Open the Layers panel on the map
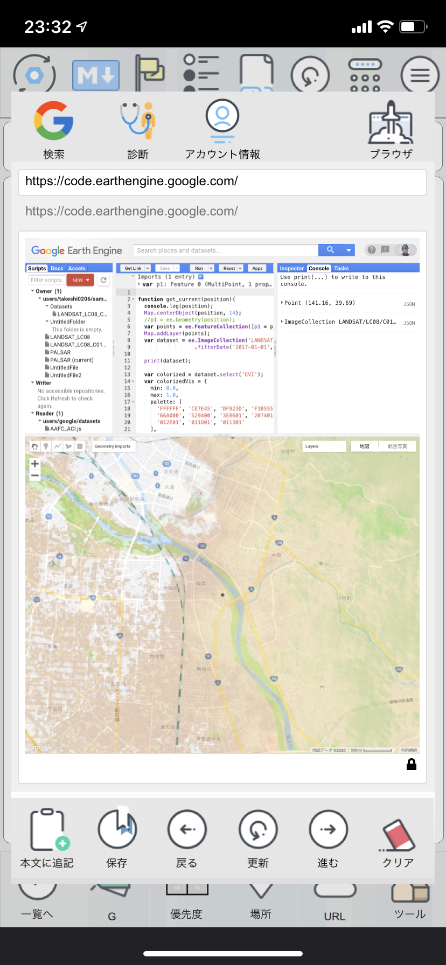Image resolution: width=446 pixels, height=965 pixels. pos(324,446)
